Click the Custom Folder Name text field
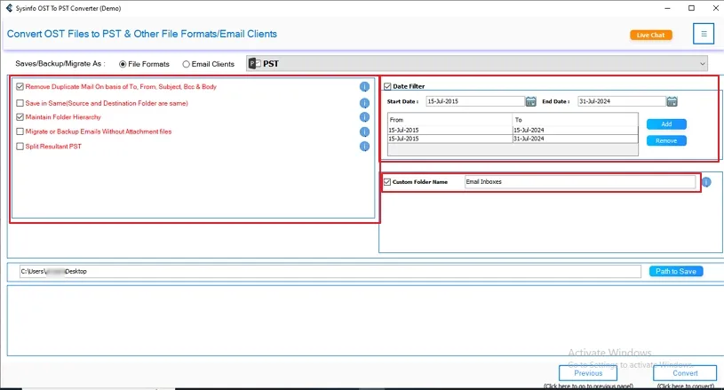 tap(579, 182)
